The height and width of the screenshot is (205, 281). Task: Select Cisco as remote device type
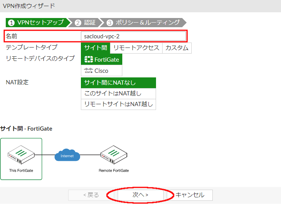(x=102, y=71)
